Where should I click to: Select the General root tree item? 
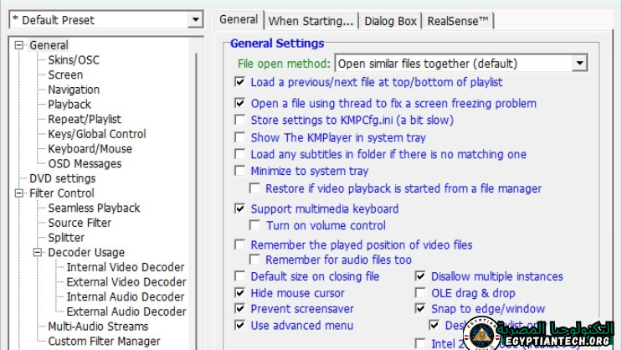(x=49, y=45)
